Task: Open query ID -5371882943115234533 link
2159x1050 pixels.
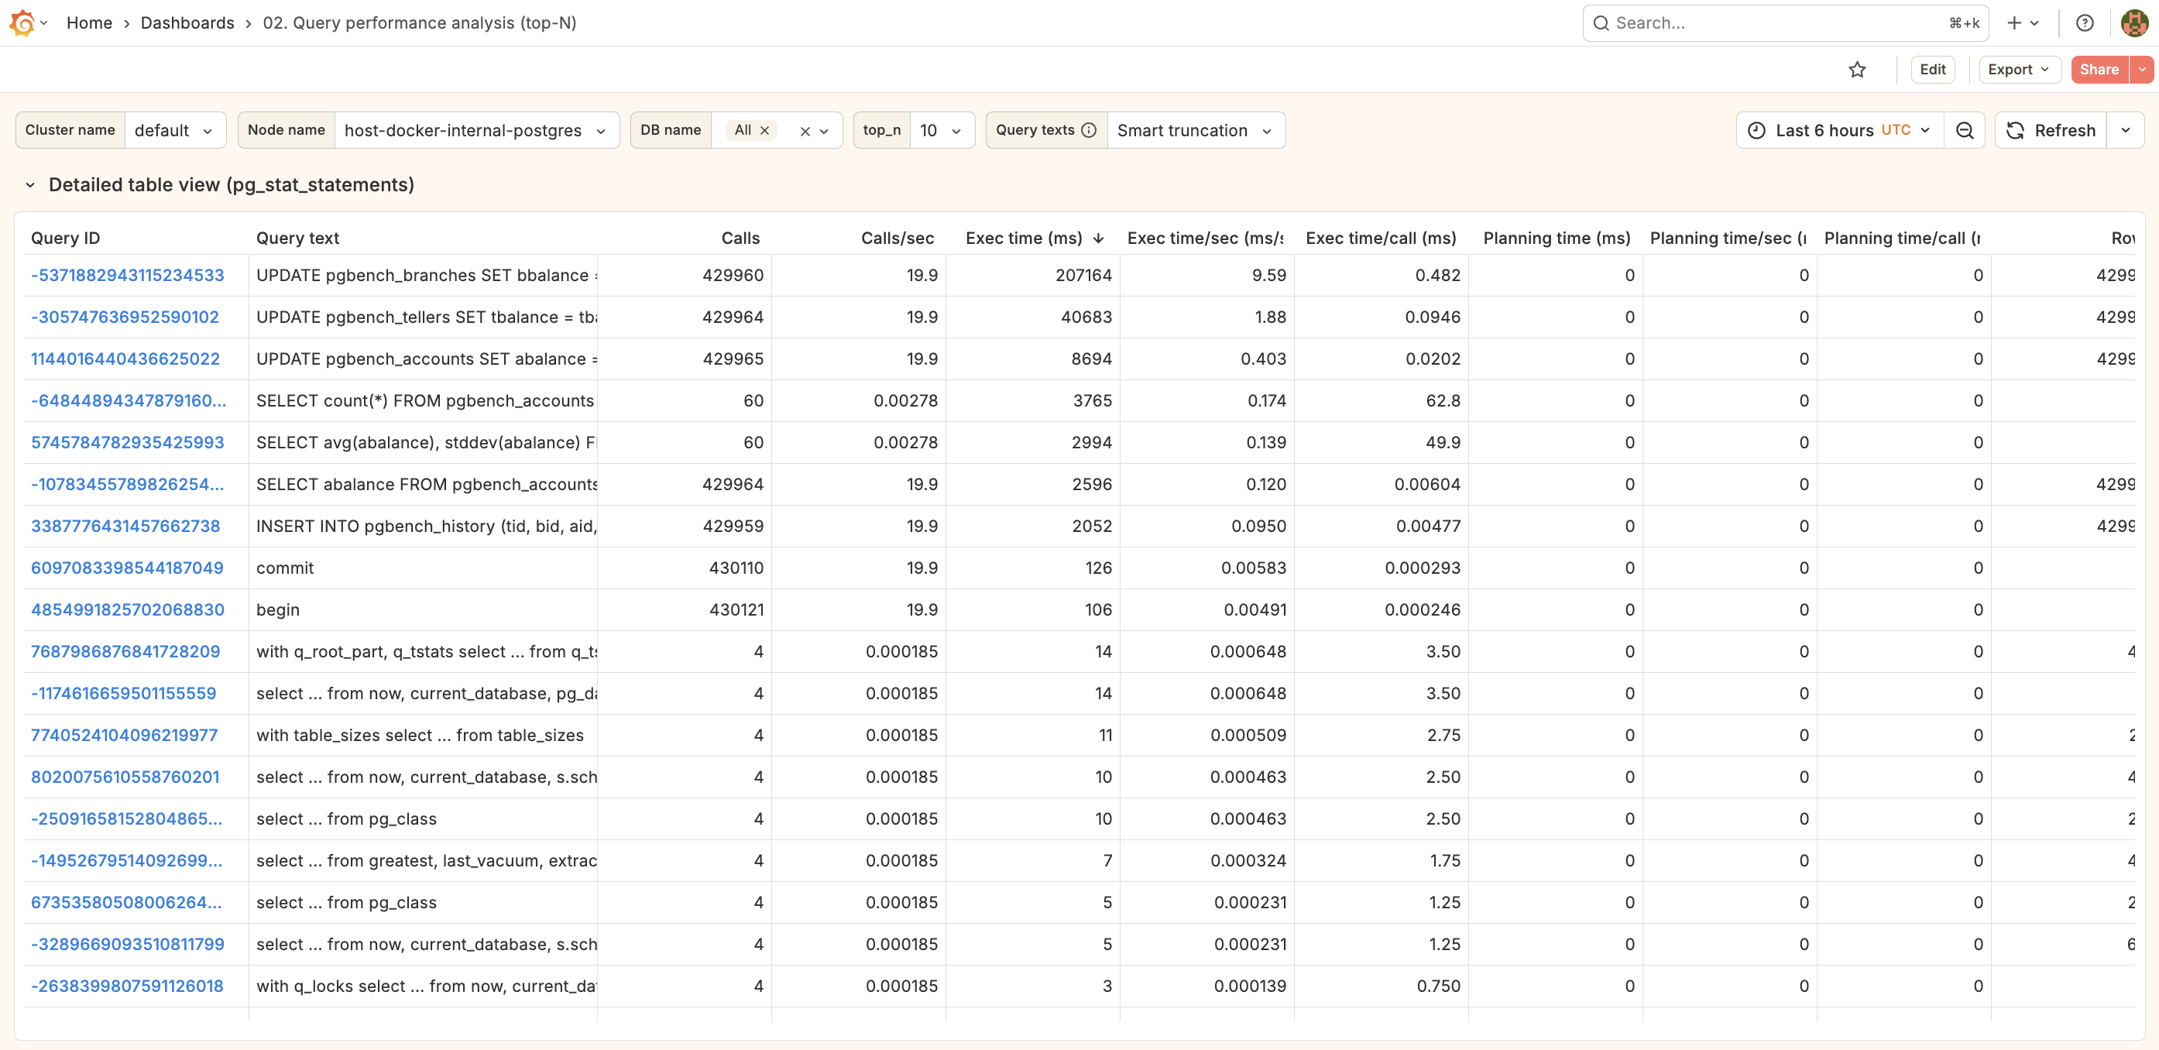Action: [x=128, y=275]
